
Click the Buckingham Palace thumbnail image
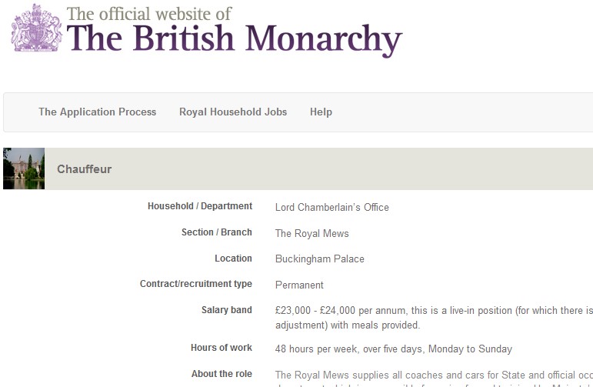click(x=24, y=168)
